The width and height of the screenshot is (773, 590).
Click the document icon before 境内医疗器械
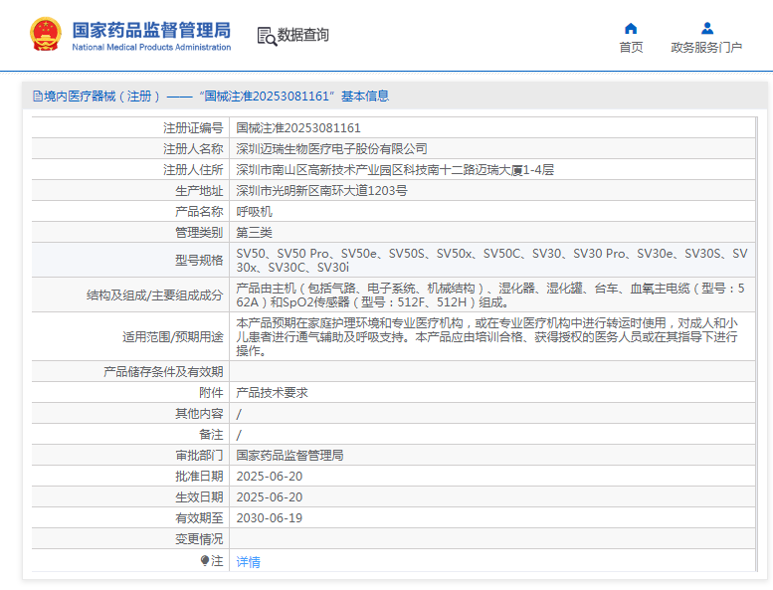(37, 97)
